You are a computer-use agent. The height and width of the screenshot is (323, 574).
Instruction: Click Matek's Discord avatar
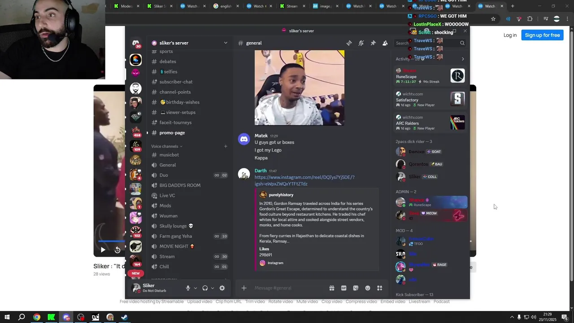click(x=244, y=139)
